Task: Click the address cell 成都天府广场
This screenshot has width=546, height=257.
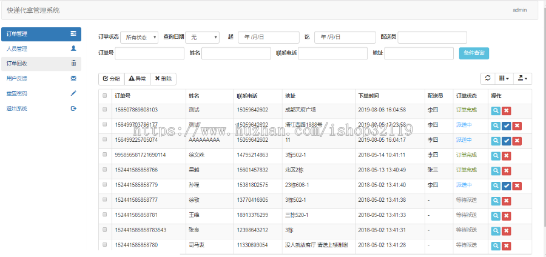Action: click(x=300, y=110)
